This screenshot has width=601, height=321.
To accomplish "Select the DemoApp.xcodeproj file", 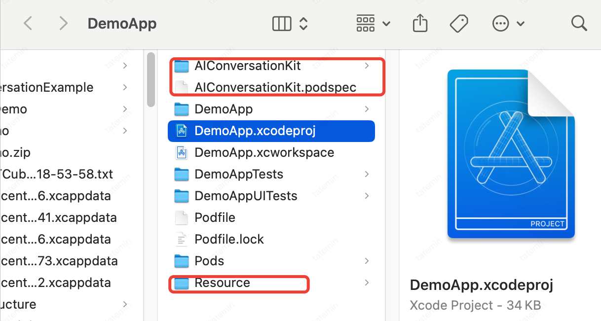I will pos(255,131).
